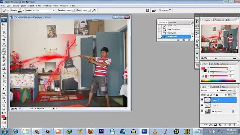Create new snapshot in History panel

184,40
